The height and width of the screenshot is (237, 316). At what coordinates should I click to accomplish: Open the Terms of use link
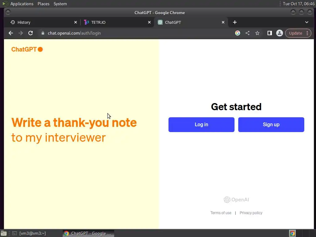(221, 213)
